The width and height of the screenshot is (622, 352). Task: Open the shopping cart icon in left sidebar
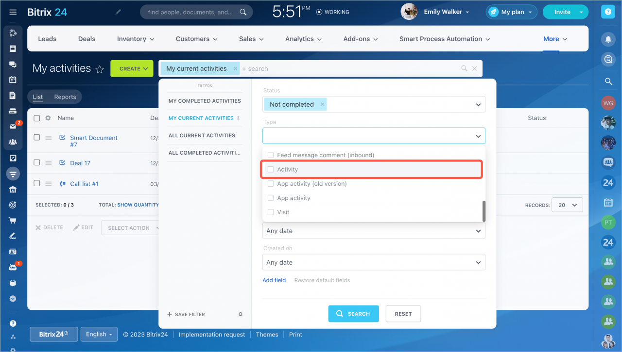[x=13, y=221]
